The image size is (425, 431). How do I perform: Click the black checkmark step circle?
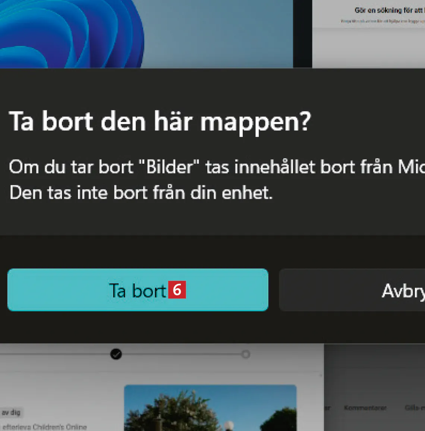pyautogui.click(x=116, y=354)
